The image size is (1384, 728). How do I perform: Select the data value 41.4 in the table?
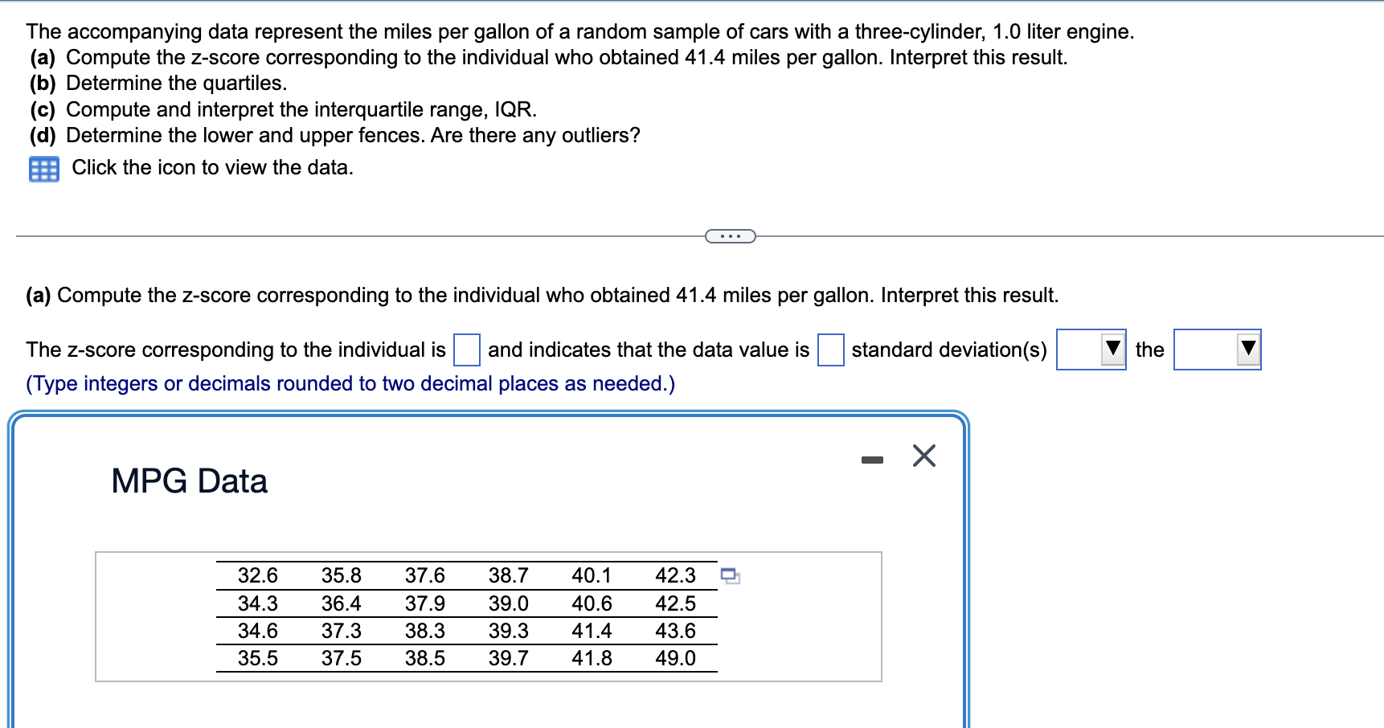[x=592, y=630]
